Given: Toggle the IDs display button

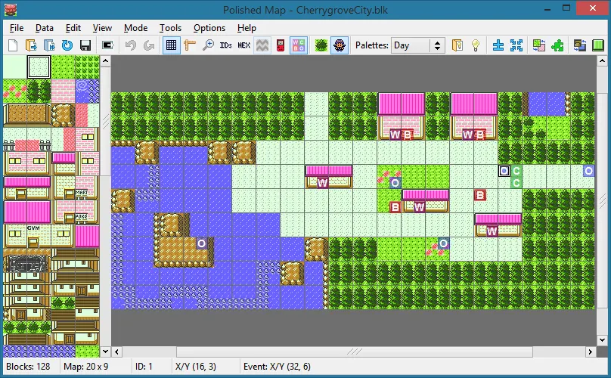Looking at the screenshot, I should tap(225, 45).
